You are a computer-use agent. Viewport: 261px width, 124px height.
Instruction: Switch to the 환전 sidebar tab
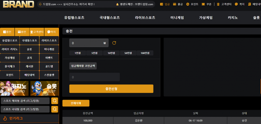pos(22,32)
